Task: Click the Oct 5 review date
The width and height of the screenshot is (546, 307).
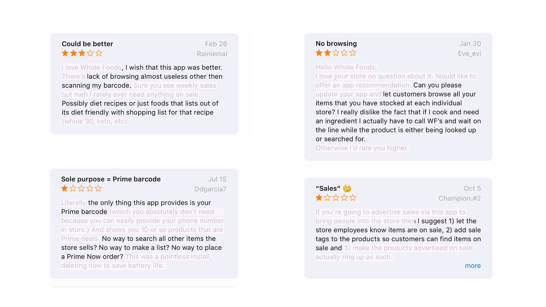Action: (x=472, y=188)
